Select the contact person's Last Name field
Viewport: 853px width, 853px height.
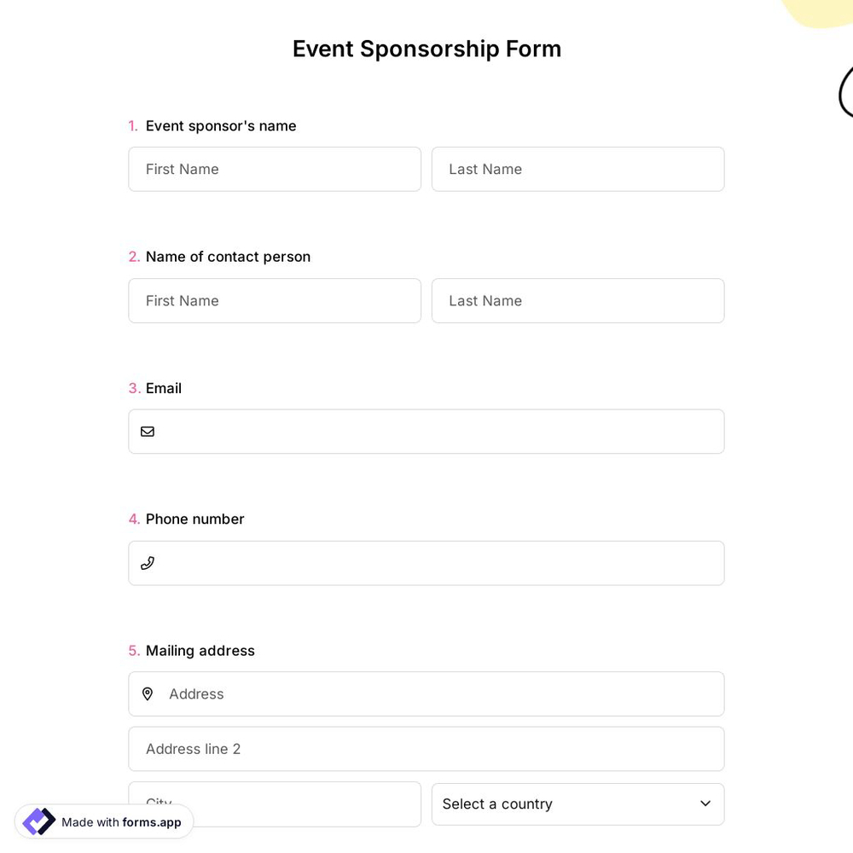coord(577,300)
